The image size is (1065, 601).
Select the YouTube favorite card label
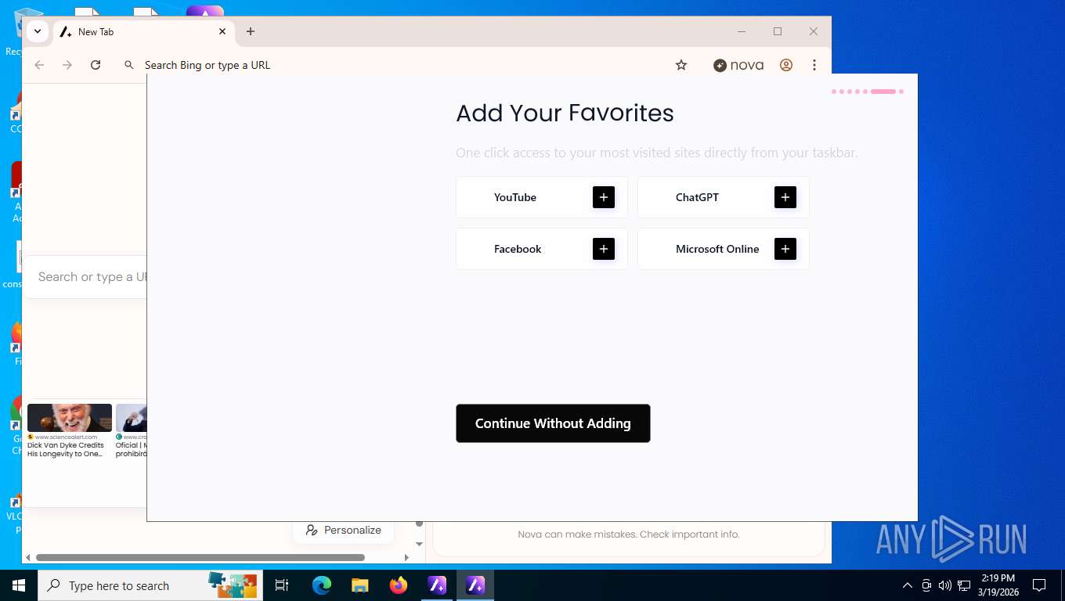click(x=515, y=197)
